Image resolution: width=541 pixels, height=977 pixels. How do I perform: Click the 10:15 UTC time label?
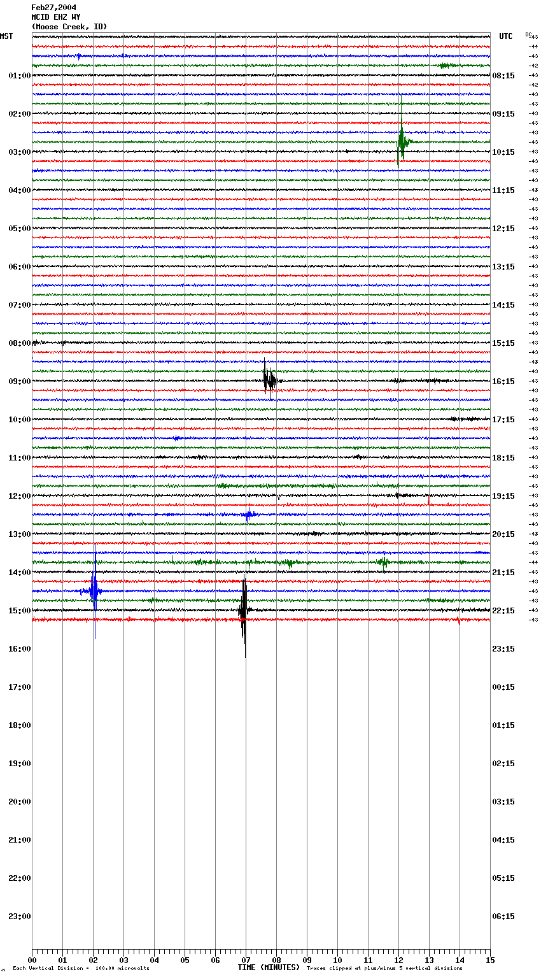pos(503,152)
